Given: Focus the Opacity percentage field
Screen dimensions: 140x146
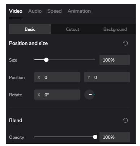Looking at the screenshot, I should pyautogui.click(x=115, y=137).
